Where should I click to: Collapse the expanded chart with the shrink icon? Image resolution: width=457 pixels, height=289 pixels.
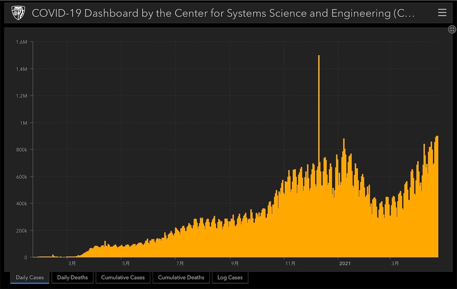tap(452, 29)
